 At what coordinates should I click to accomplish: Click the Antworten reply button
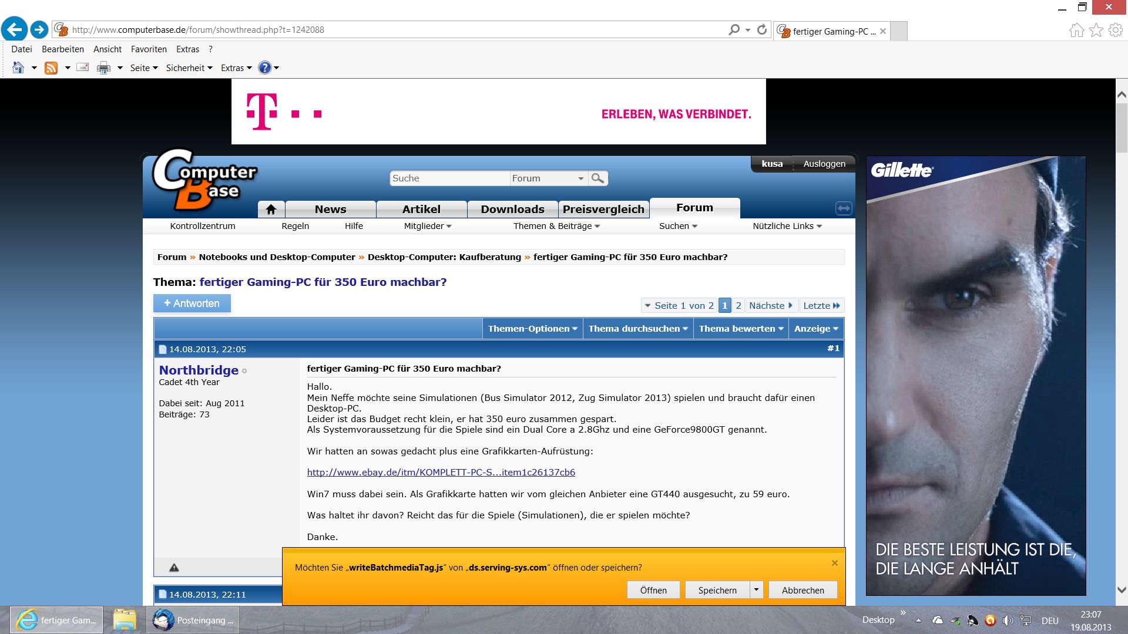tap(192, 303)
